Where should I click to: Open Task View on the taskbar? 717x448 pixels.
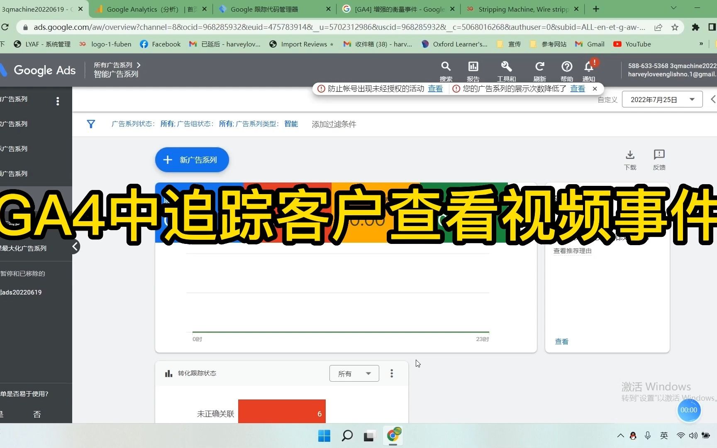(x=369, y=436)
